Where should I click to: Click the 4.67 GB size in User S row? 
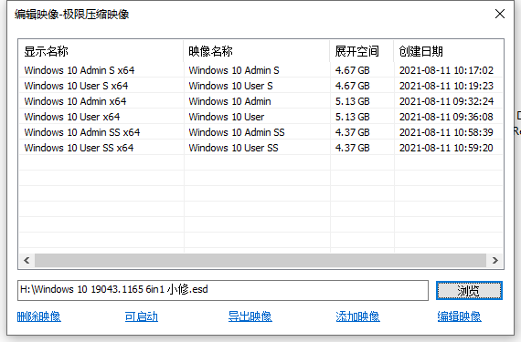pyautogui.click(x=352, y=86)
